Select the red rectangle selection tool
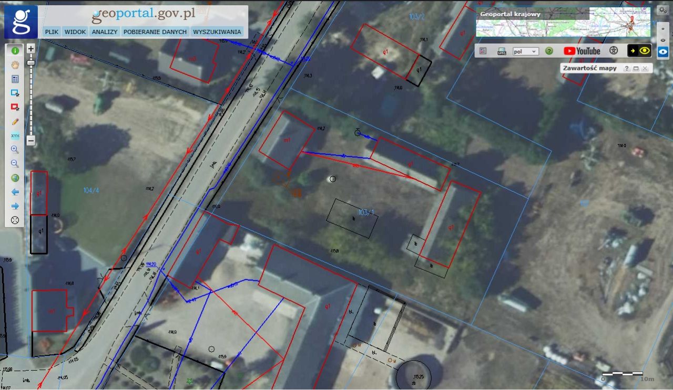 15,107
